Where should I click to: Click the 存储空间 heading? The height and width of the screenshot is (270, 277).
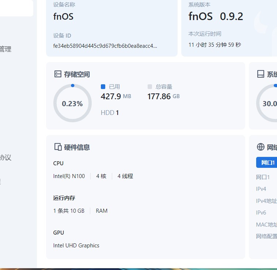coord(77,74)
